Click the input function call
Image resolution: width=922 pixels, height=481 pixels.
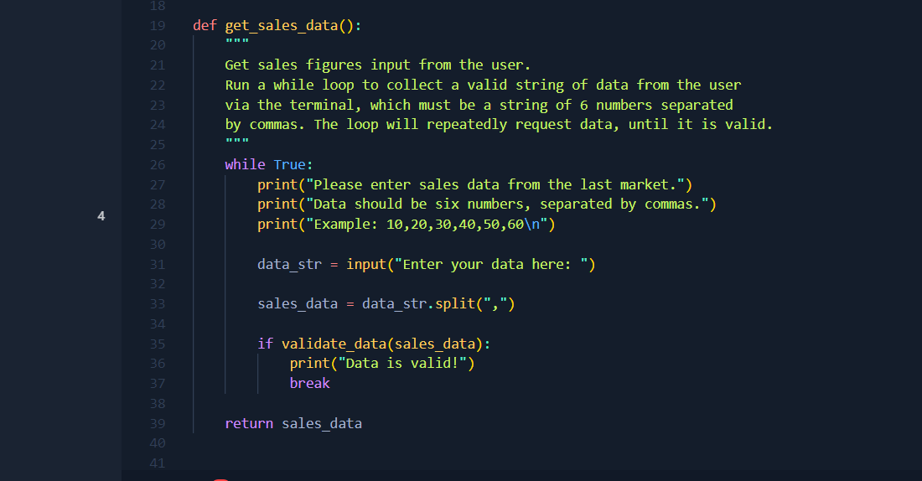coord(365,265)
